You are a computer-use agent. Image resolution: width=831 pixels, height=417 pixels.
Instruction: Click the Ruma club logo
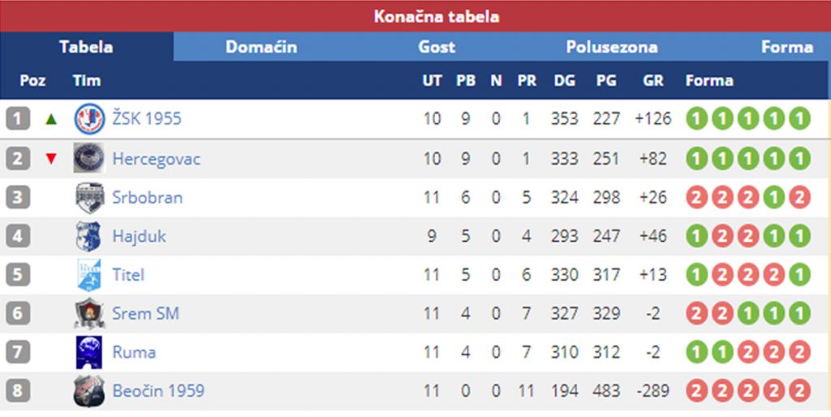(89, 352)
